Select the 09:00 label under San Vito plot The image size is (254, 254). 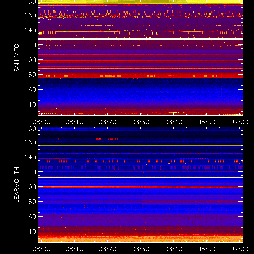pyautogui.click(x=239, y=122)
